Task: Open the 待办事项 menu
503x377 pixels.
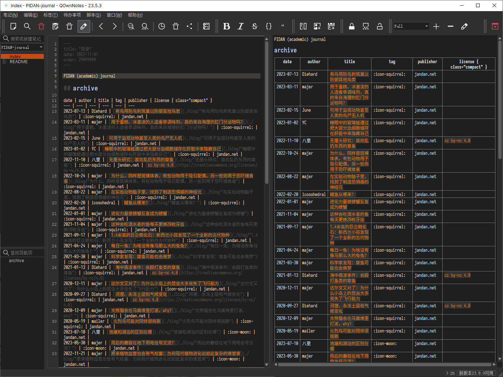Action: tap(72, 15)
